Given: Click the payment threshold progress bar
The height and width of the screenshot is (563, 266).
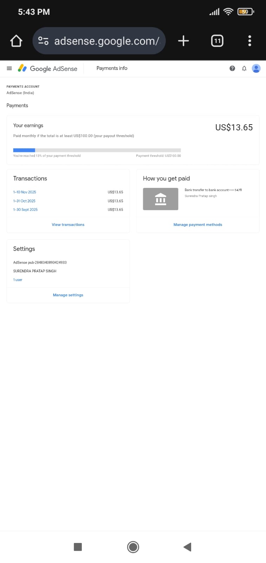Looking at the screenshot, I should (97, 150).
